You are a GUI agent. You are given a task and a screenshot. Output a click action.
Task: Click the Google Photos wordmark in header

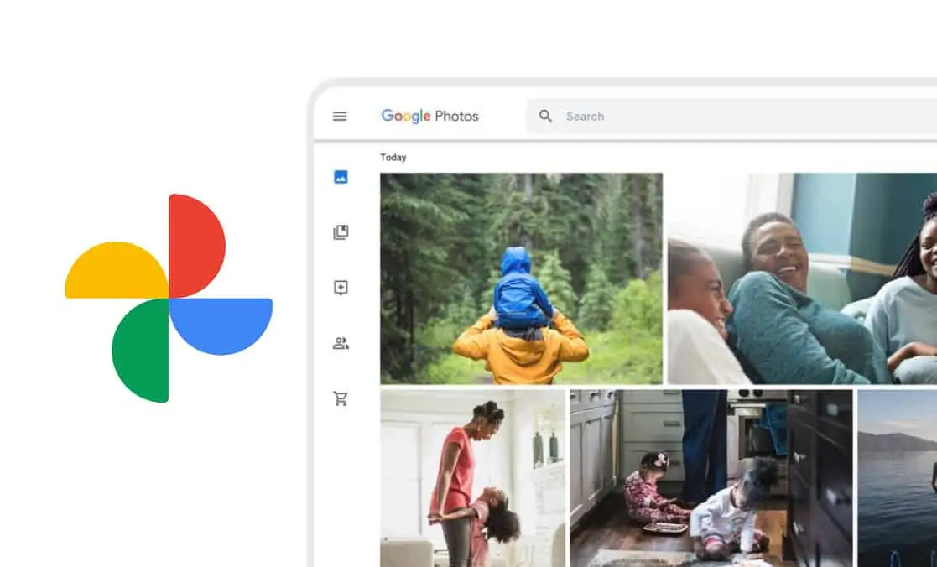(x=429, y=116)
